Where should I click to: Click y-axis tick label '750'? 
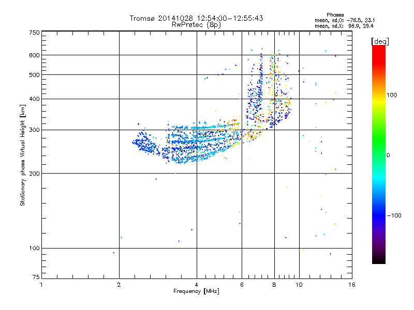35,33
